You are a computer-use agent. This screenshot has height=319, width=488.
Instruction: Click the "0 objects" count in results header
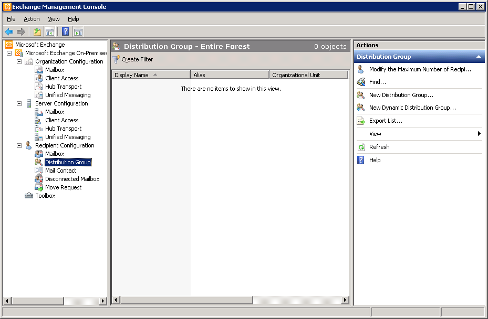tap(330, 46)
